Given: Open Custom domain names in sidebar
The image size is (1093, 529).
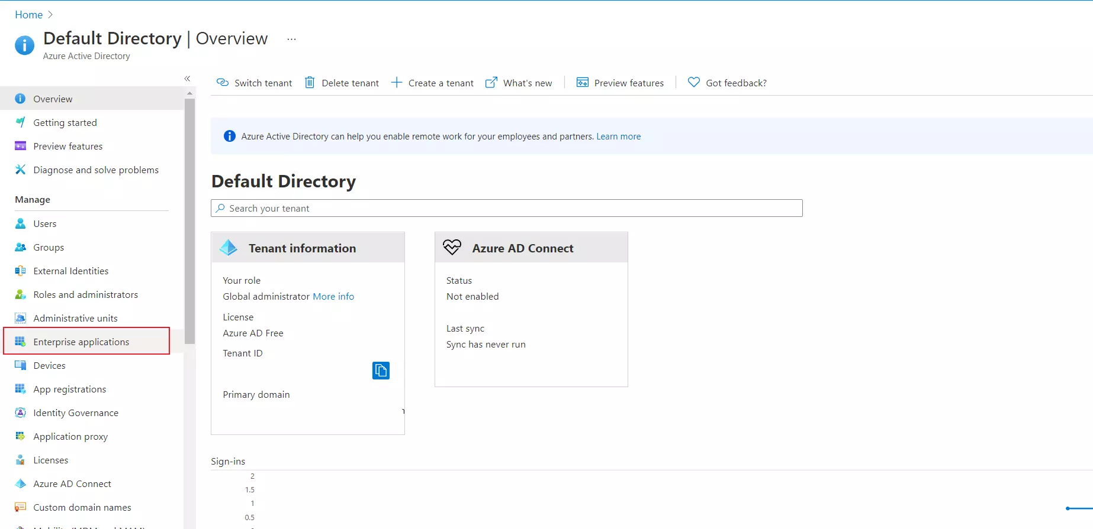Looking at the screenshot, I should click(x=92, y=507).
